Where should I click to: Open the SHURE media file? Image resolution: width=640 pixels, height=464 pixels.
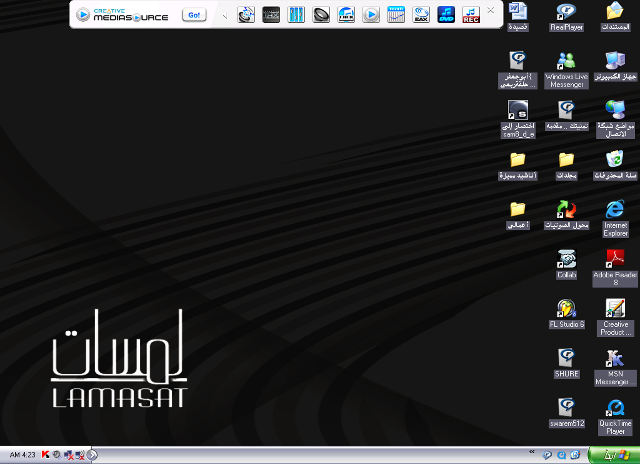pos(567,364)
